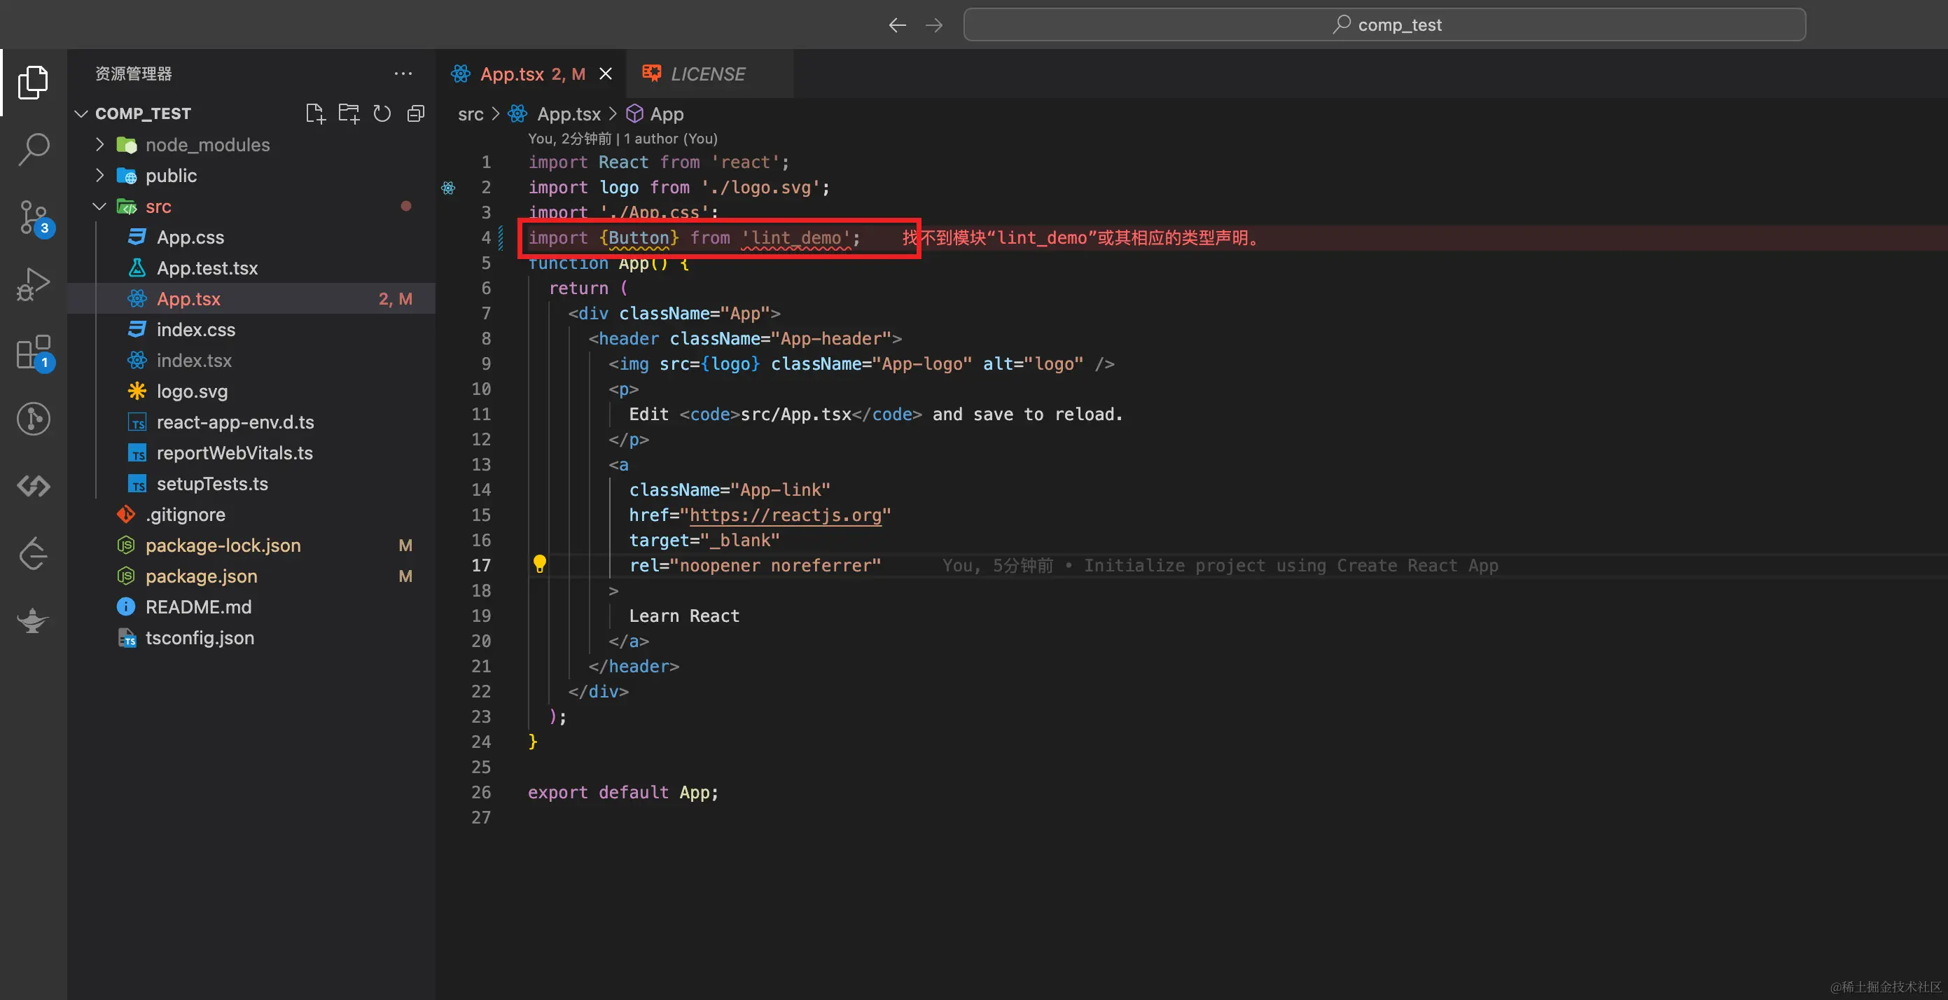Screen dimensions: 1948x1000
Task: Close the App.tsx editor tab
Action: pos(606,74)
